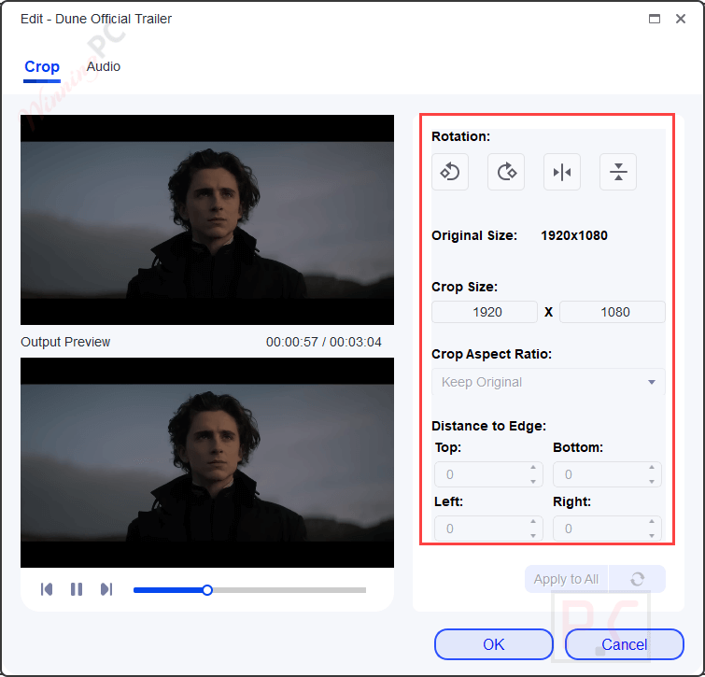Flip the video horizontally
The height and width of the screenshot is (677, 705).
(562, 172)
